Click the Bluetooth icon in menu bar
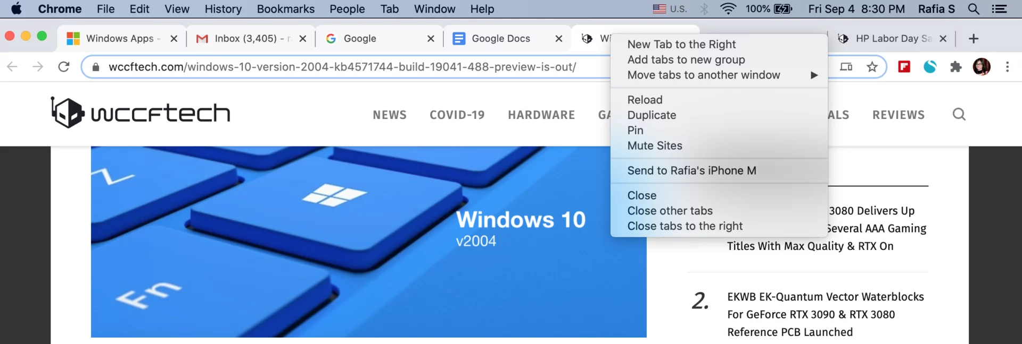The image size is (1022, 344). tap(704, 9)
